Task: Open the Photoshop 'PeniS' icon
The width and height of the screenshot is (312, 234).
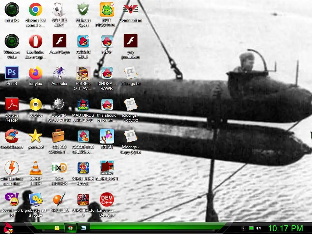Action: coord(12,73)
